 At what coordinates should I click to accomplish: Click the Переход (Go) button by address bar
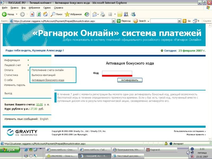point(124,21)
